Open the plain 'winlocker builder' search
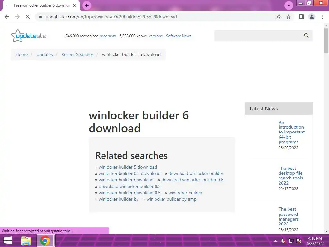Viewport: 329px width, 247px height. (x=185, y=193)
